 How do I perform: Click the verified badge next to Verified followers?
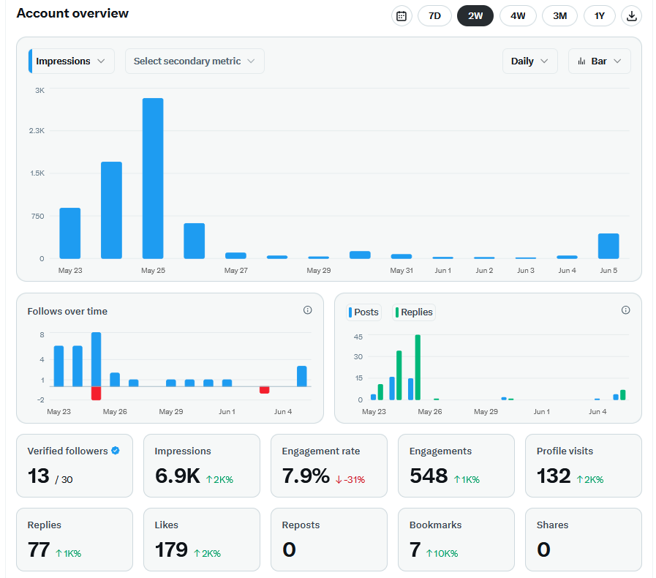(x=116, y=451)
